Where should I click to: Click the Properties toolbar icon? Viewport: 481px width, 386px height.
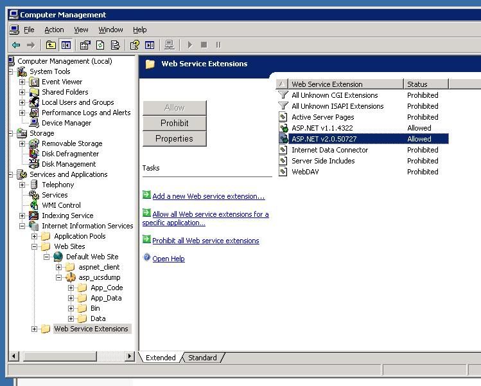[x=85, y=45]
